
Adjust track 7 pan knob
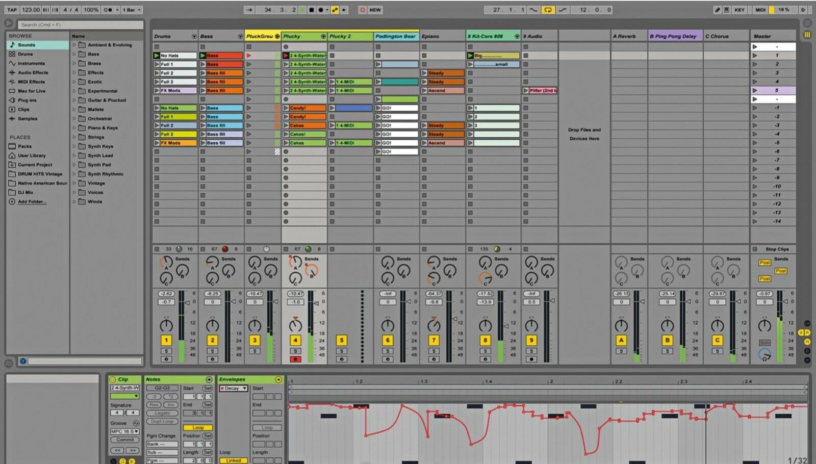[433, 325]
